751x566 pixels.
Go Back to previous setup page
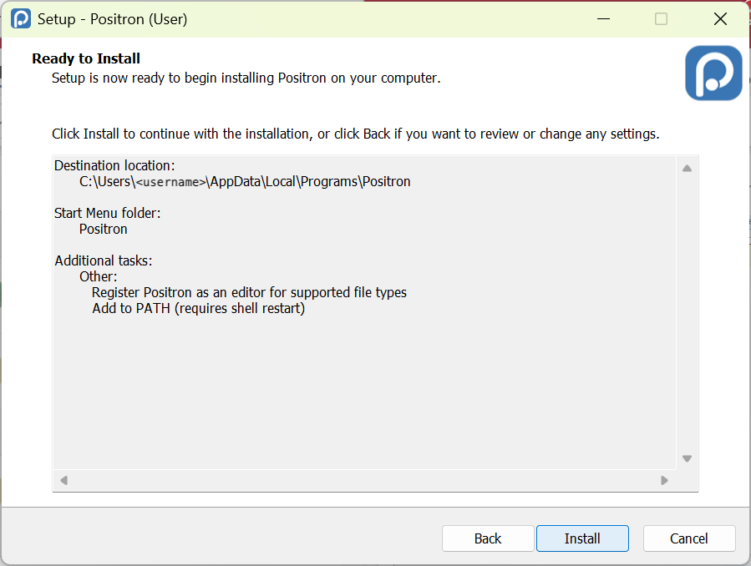488,538
